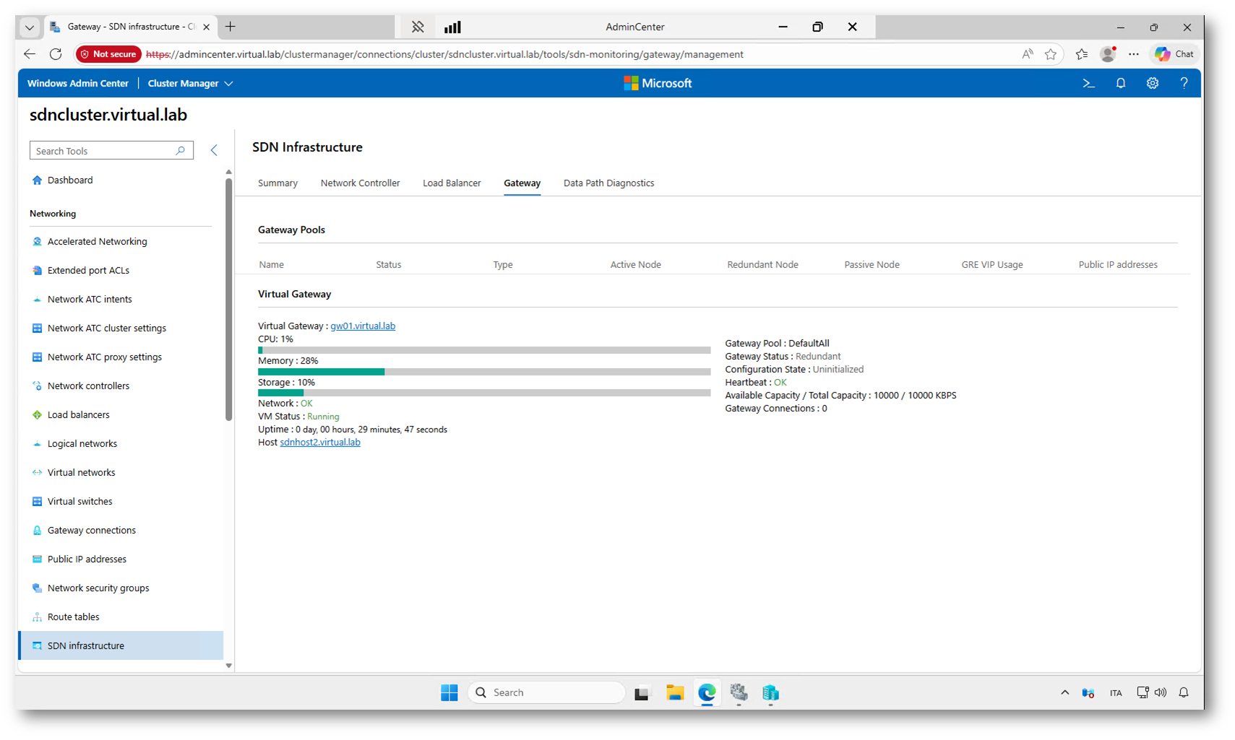The width and height of the screenshot is (1235, 740).
Task: Open File Explorer from the taskbar
Action: 675,693
